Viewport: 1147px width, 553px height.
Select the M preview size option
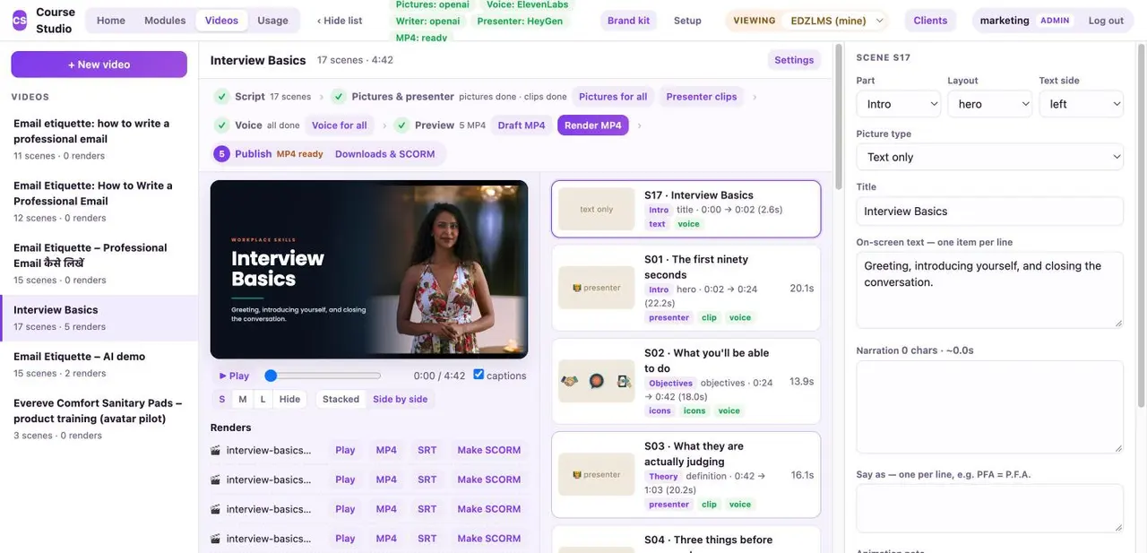(x=243, y=400)
